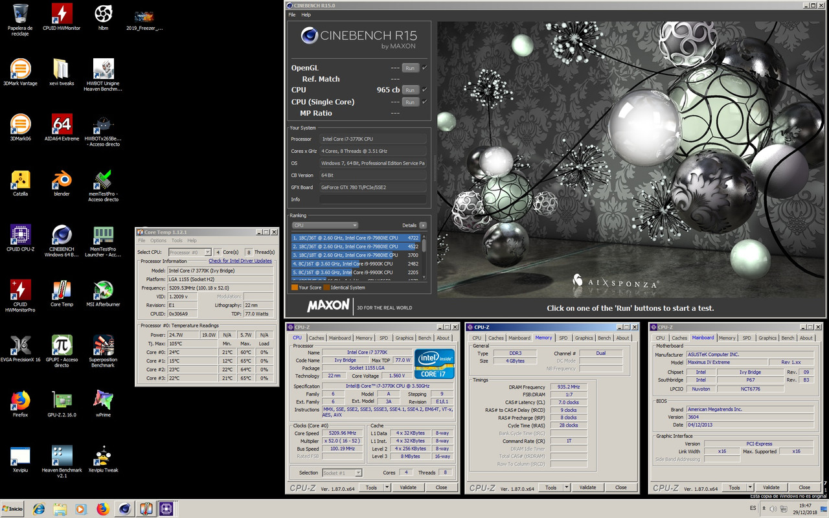Open the GPUPI desktop shortcut
This screenshot has width=829, height=518.
62,352
